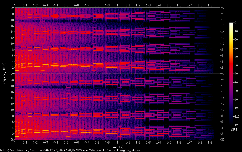Viewport: 242px width, 152px height.
Task: Click the DC label on the right axis
Action: tap(223, 140)
